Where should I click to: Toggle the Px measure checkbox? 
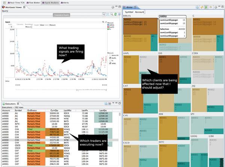(110, 61)
